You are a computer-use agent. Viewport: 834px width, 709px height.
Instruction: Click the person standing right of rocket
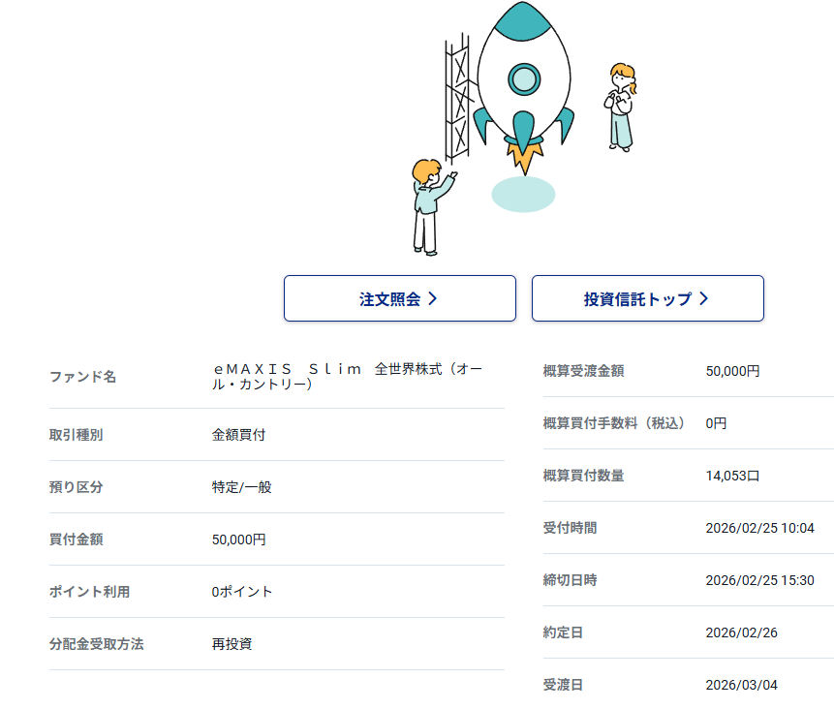click(x=621, y=107)
